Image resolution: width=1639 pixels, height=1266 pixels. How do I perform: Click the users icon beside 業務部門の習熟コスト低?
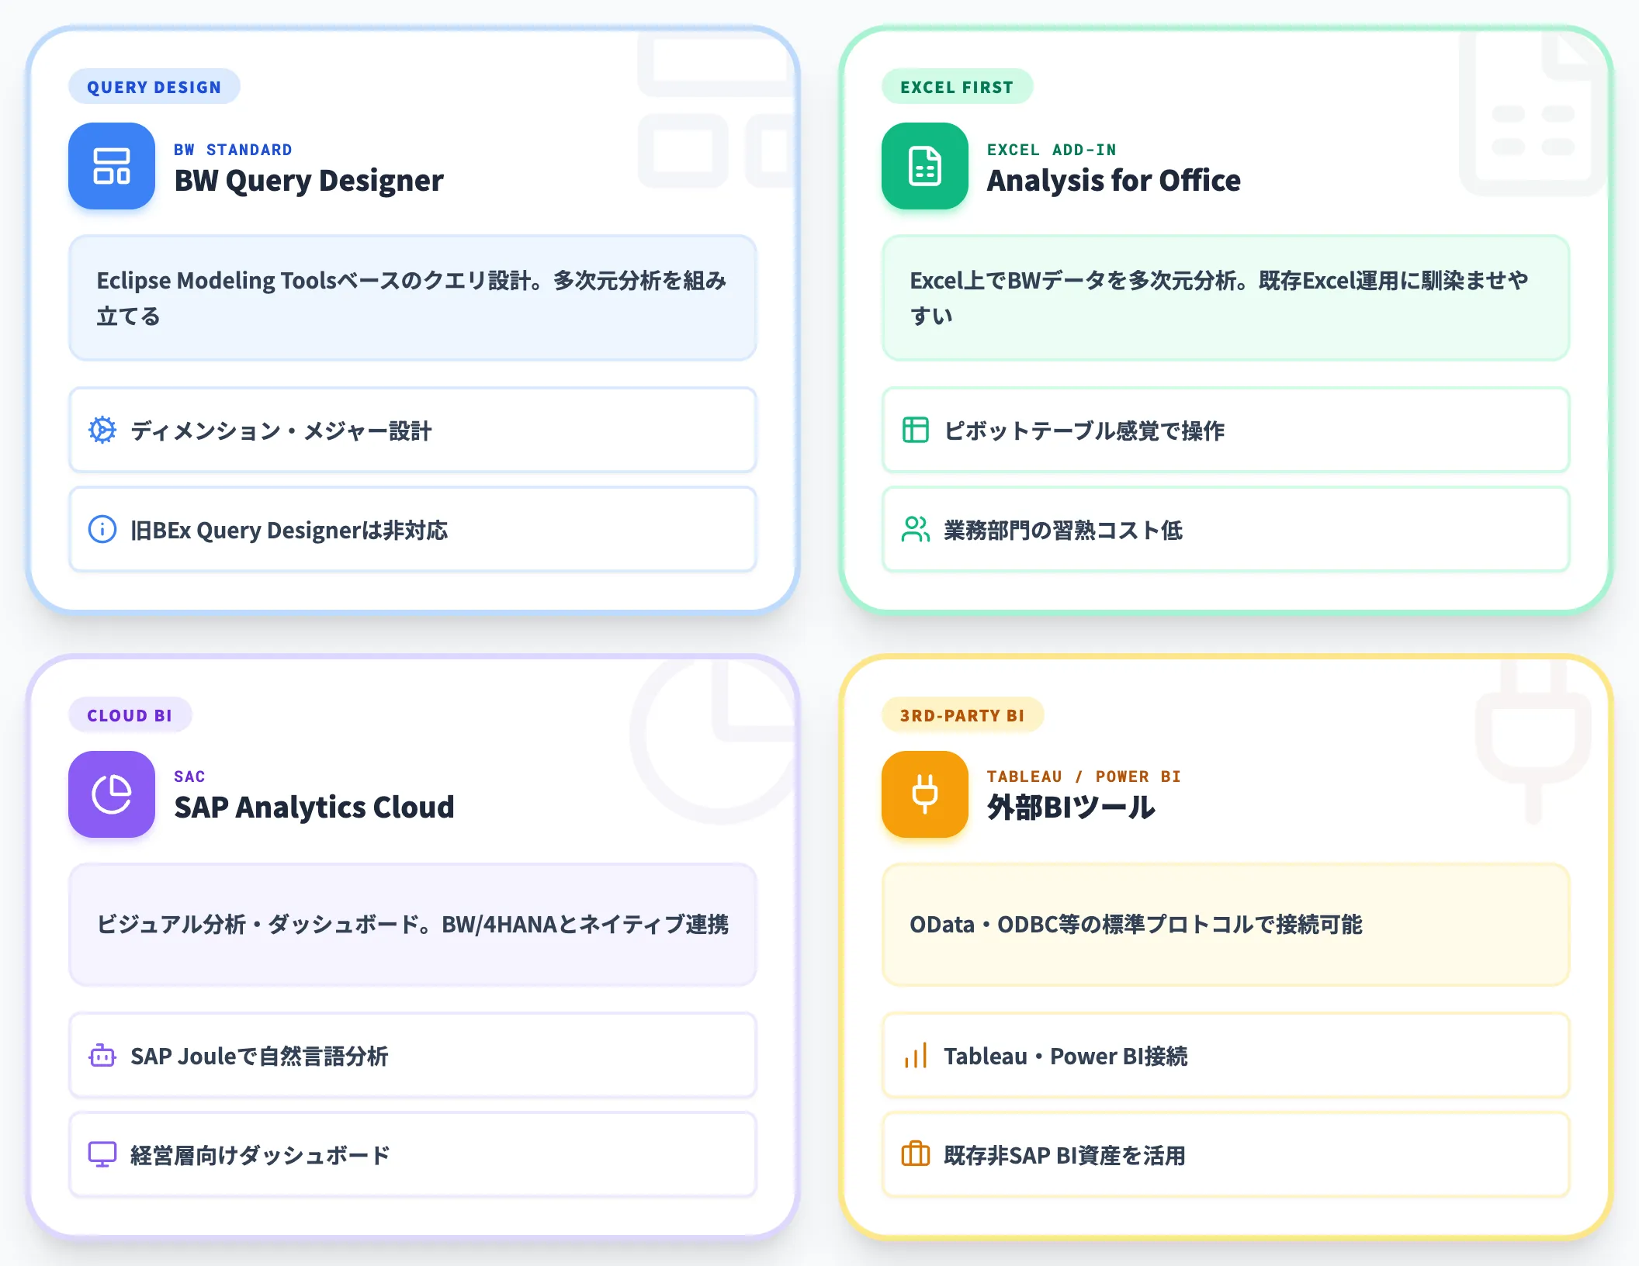tap(916, 529)
